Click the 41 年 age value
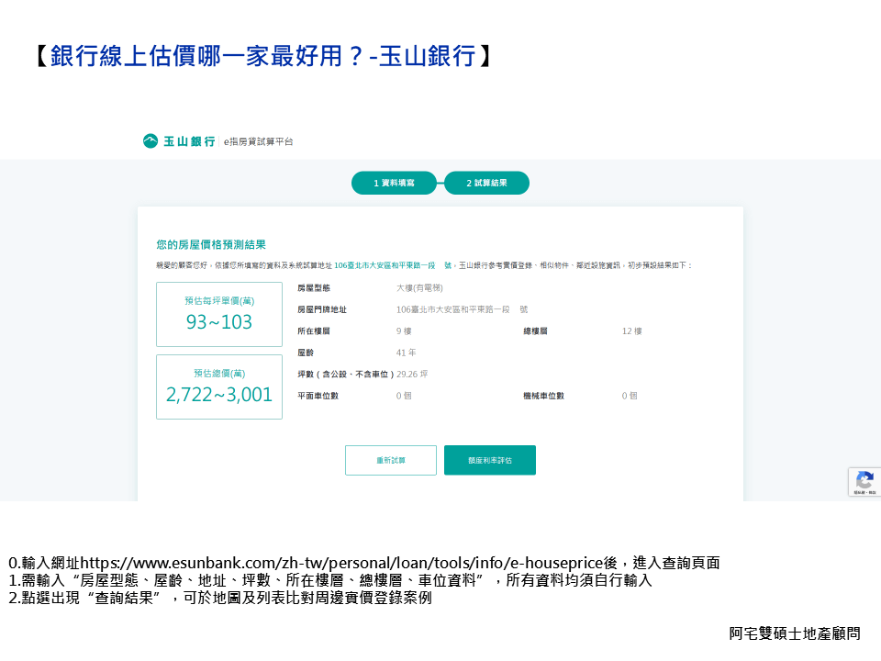Viewport: 881px width, 661px height. coord(407,353)
